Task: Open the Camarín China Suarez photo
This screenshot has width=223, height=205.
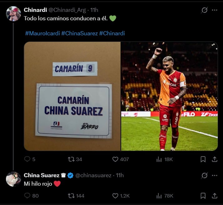Action: pyautogui.click(x=72, y=96)
